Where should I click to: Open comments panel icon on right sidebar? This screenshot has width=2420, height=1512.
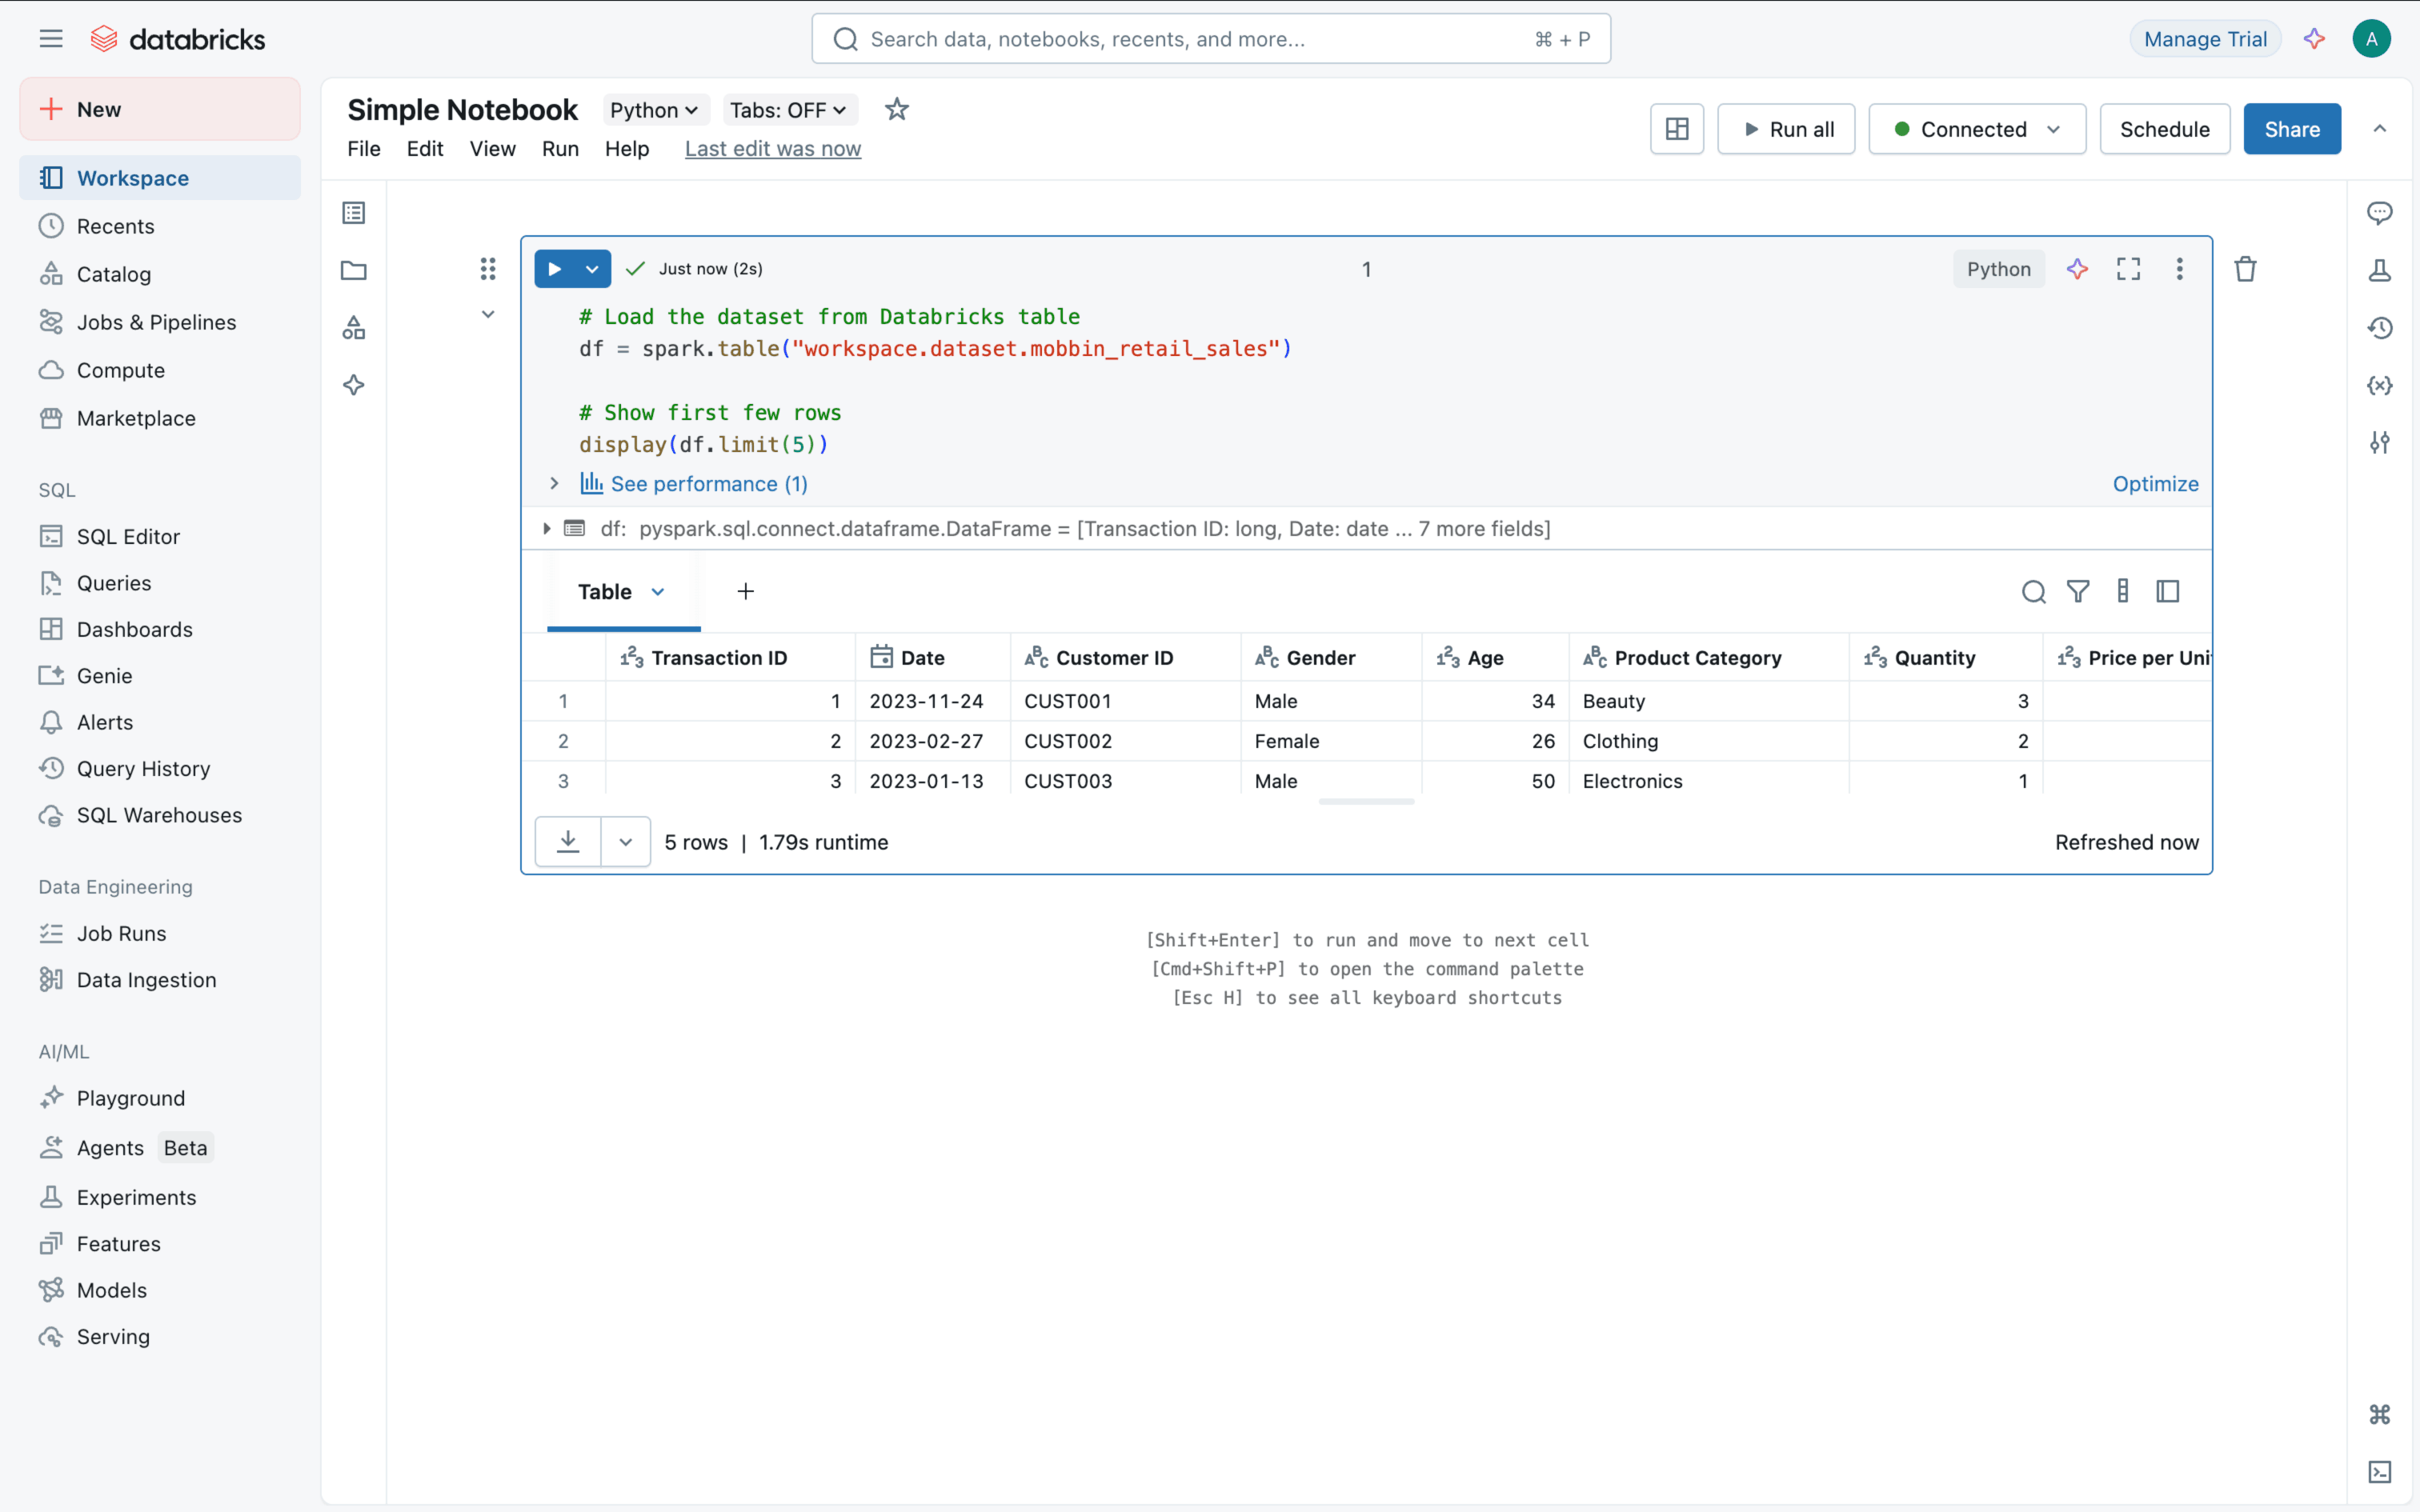[x=2380, y=213]
